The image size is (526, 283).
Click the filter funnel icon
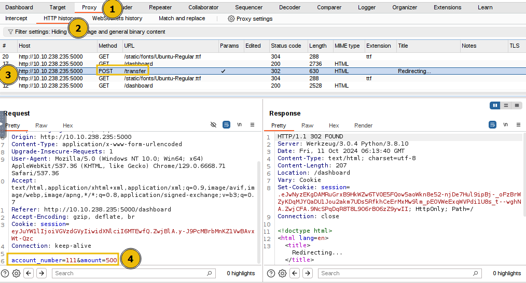click(10, 32)
